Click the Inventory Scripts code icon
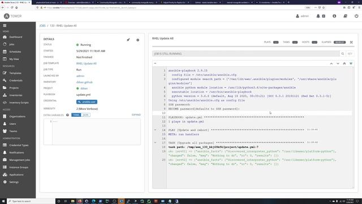Viewport: 362px width, 204px height. click(x=5, y=103)
